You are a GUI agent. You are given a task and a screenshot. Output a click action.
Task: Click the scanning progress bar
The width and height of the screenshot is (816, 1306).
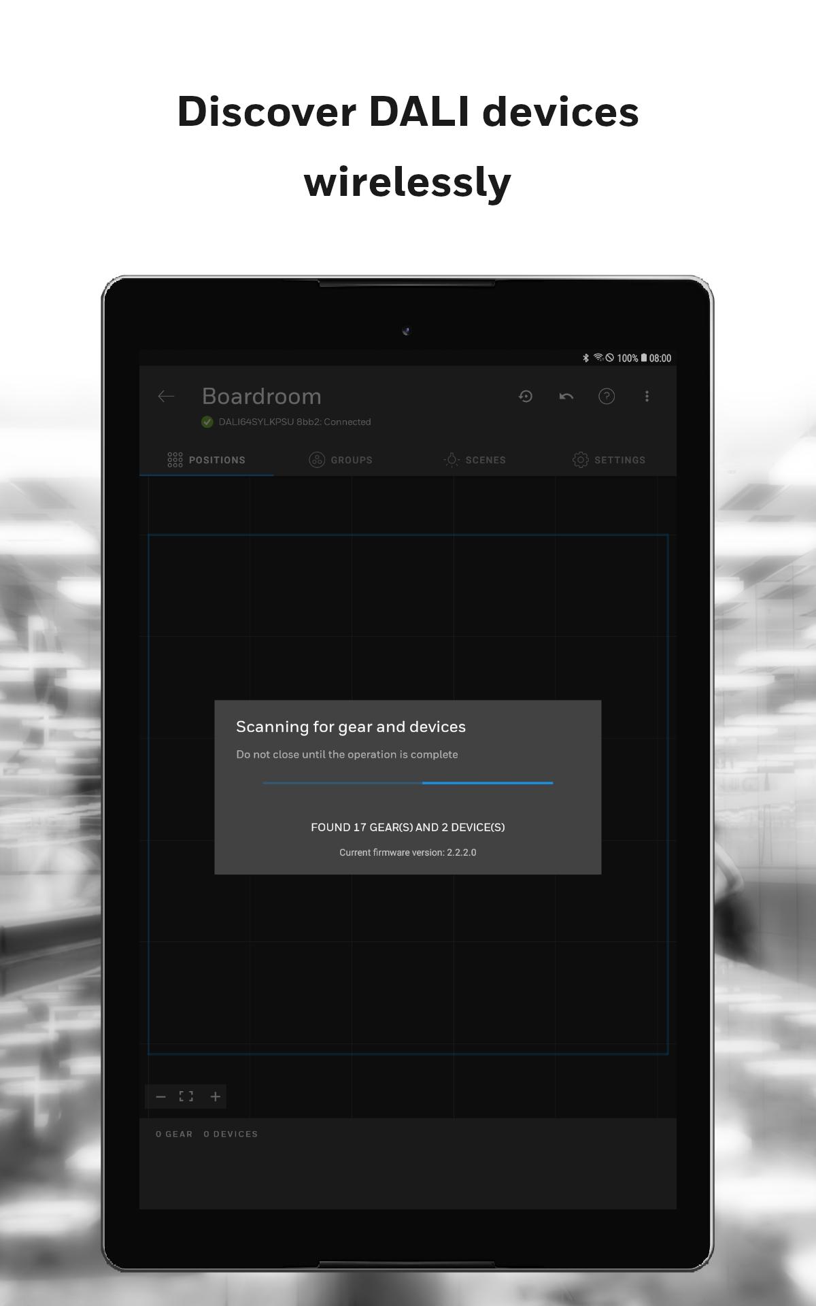408,783
